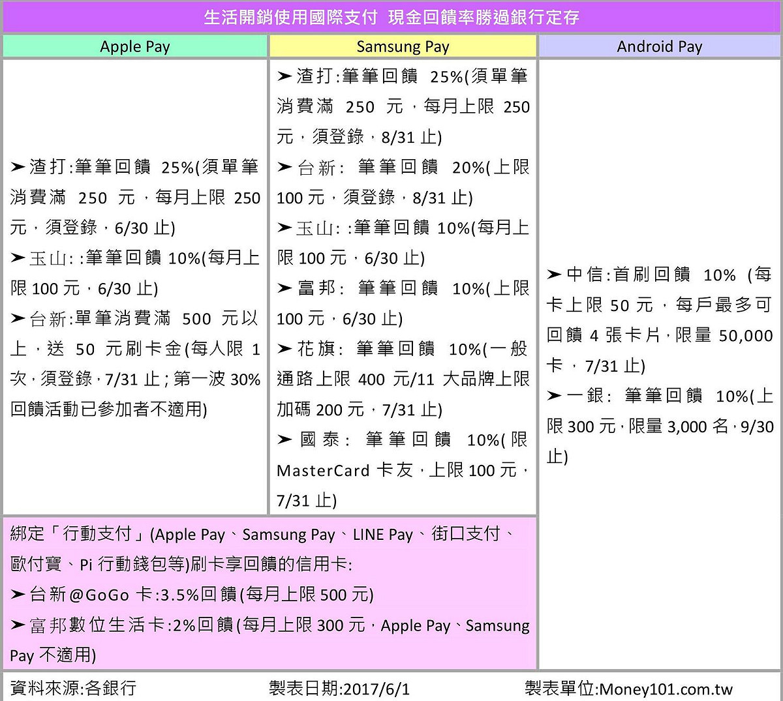783x701 pixels.
Task: Click the 富邦數位生活卡 2% 回饋 line
Action: (269, 640)
